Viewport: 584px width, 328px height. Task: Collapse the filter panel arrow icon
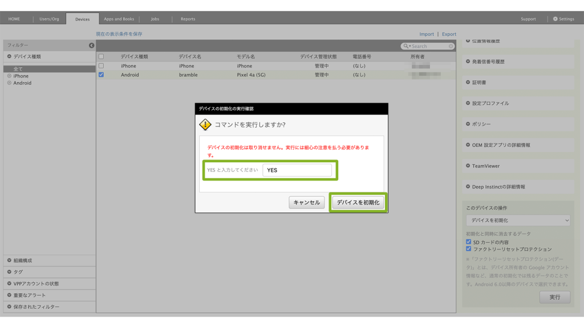tap(91, 45)
